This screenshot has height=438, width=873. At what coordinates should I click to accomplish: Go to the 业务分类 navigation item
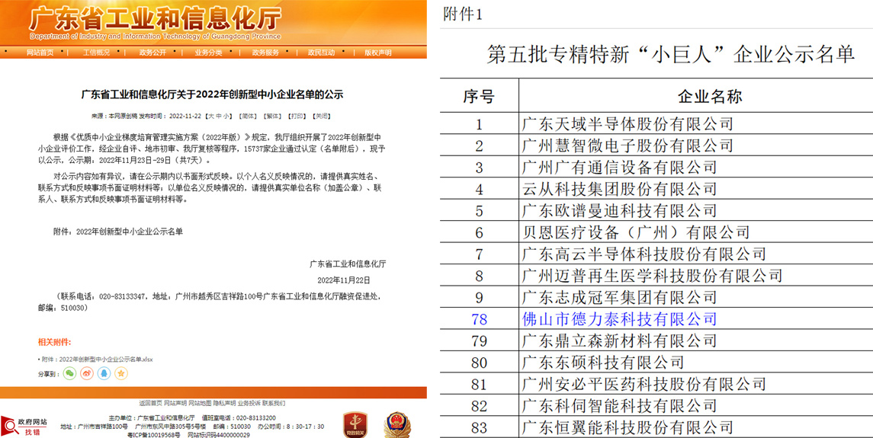click(208, 53)
